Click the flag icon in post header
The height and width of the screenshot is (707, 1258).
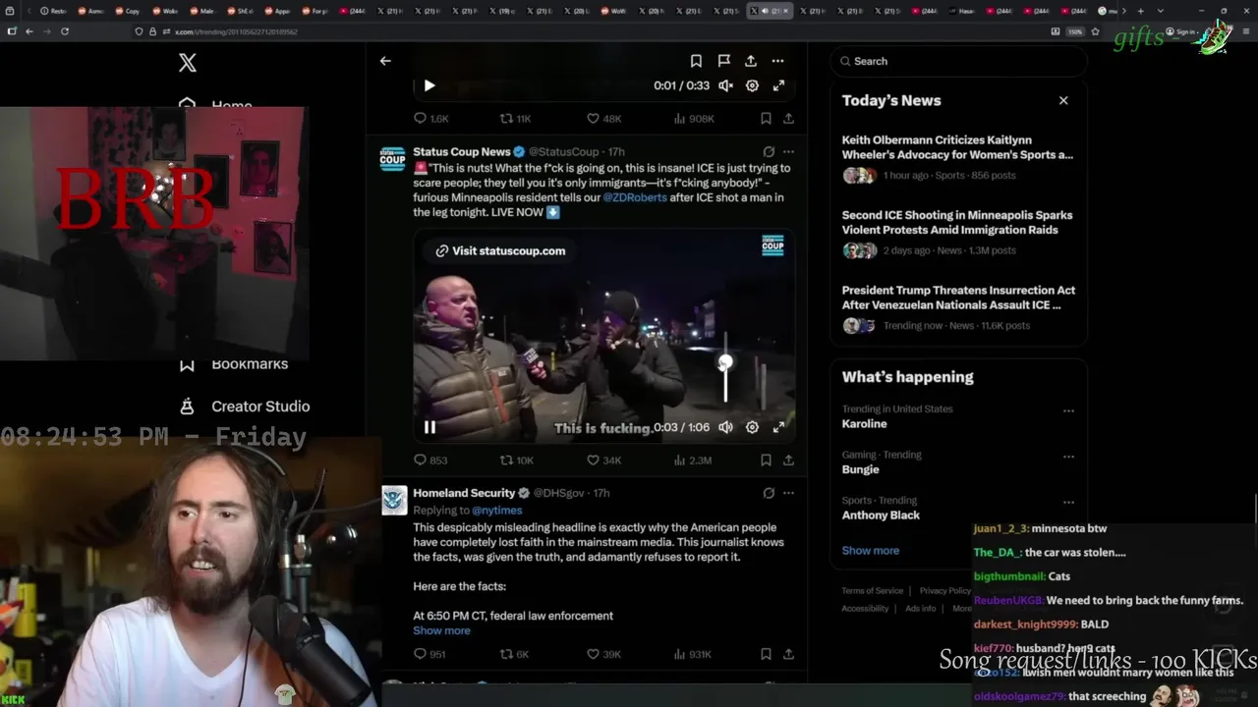click(x=723, y=61)
